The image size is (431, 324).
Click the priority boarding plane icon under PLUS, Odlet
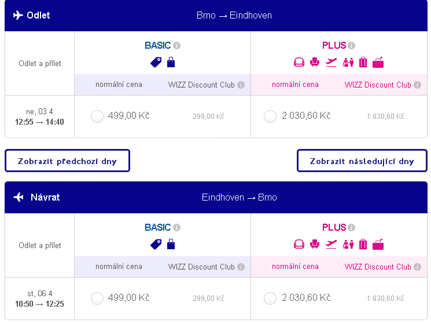pyautogui.click(x=331, y=62)
